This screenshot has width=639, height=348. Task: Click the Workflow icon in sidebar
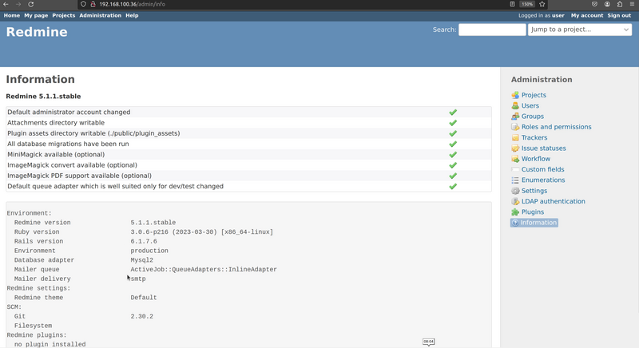pos(515,159)
